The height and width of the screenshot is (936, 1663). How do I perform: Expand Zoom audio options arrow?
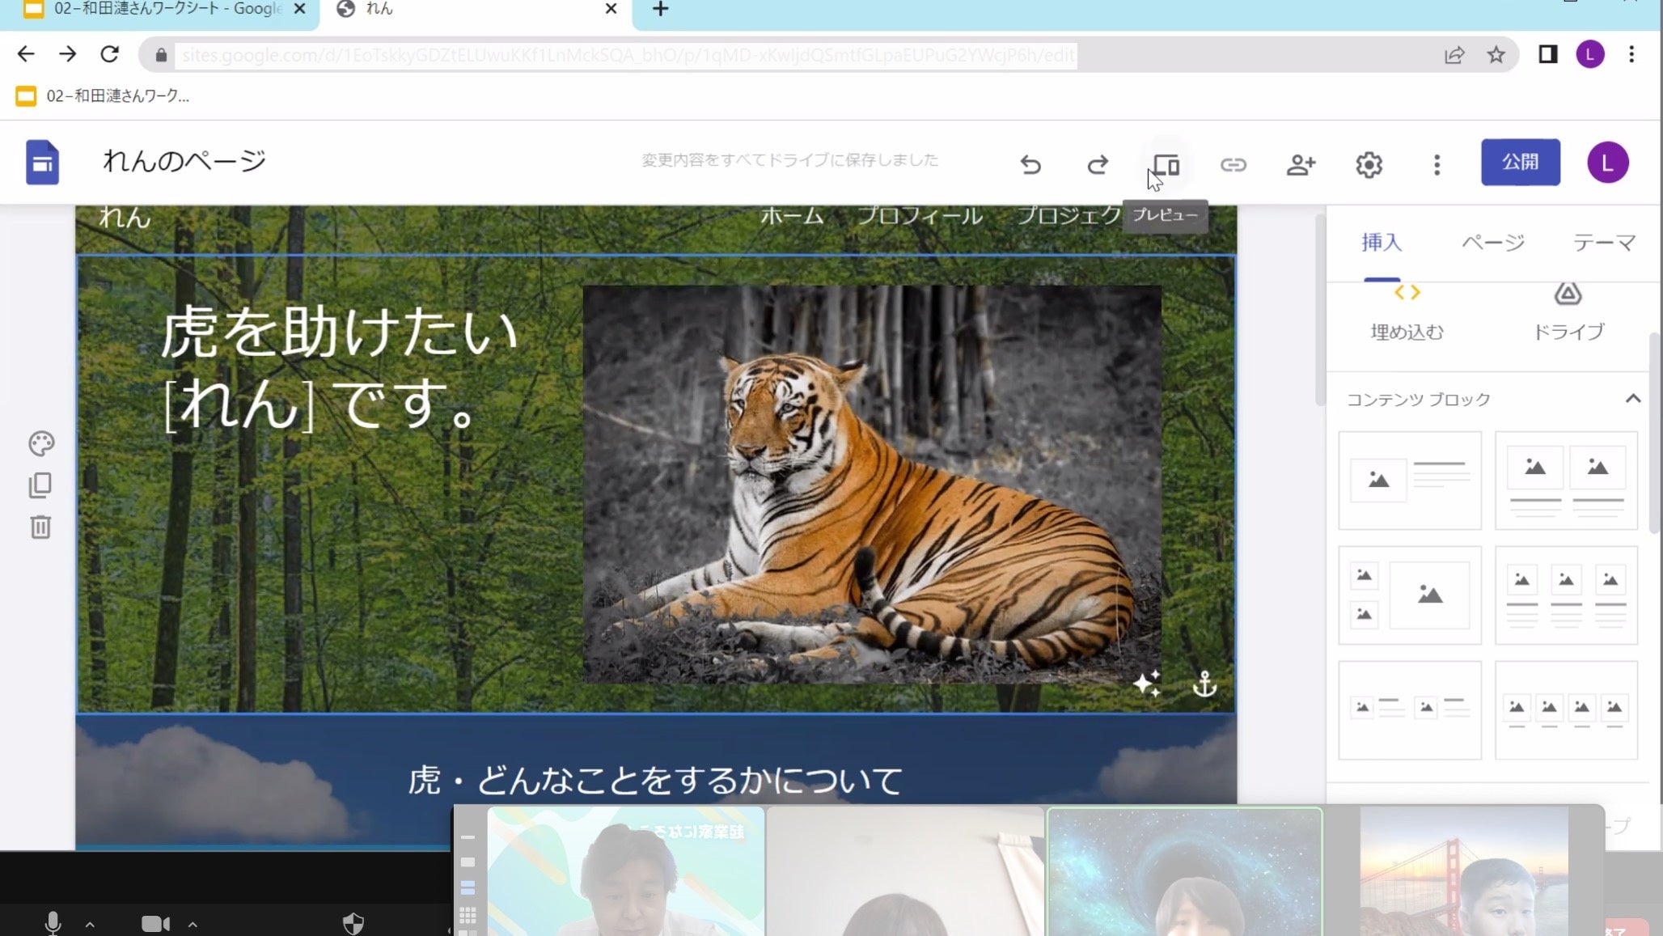coord(90,924)
